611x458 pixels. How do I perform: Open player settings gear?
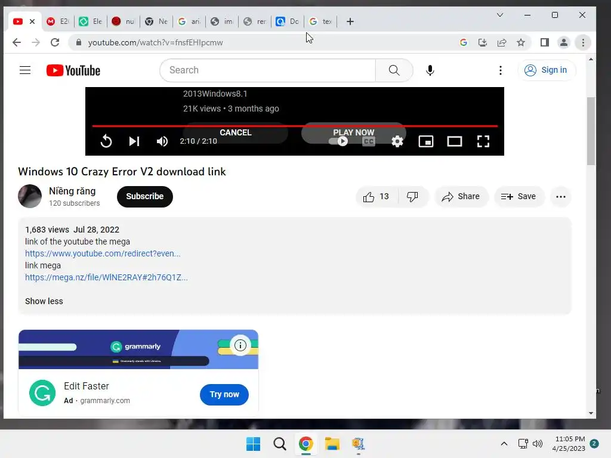[x=397, y=141]
